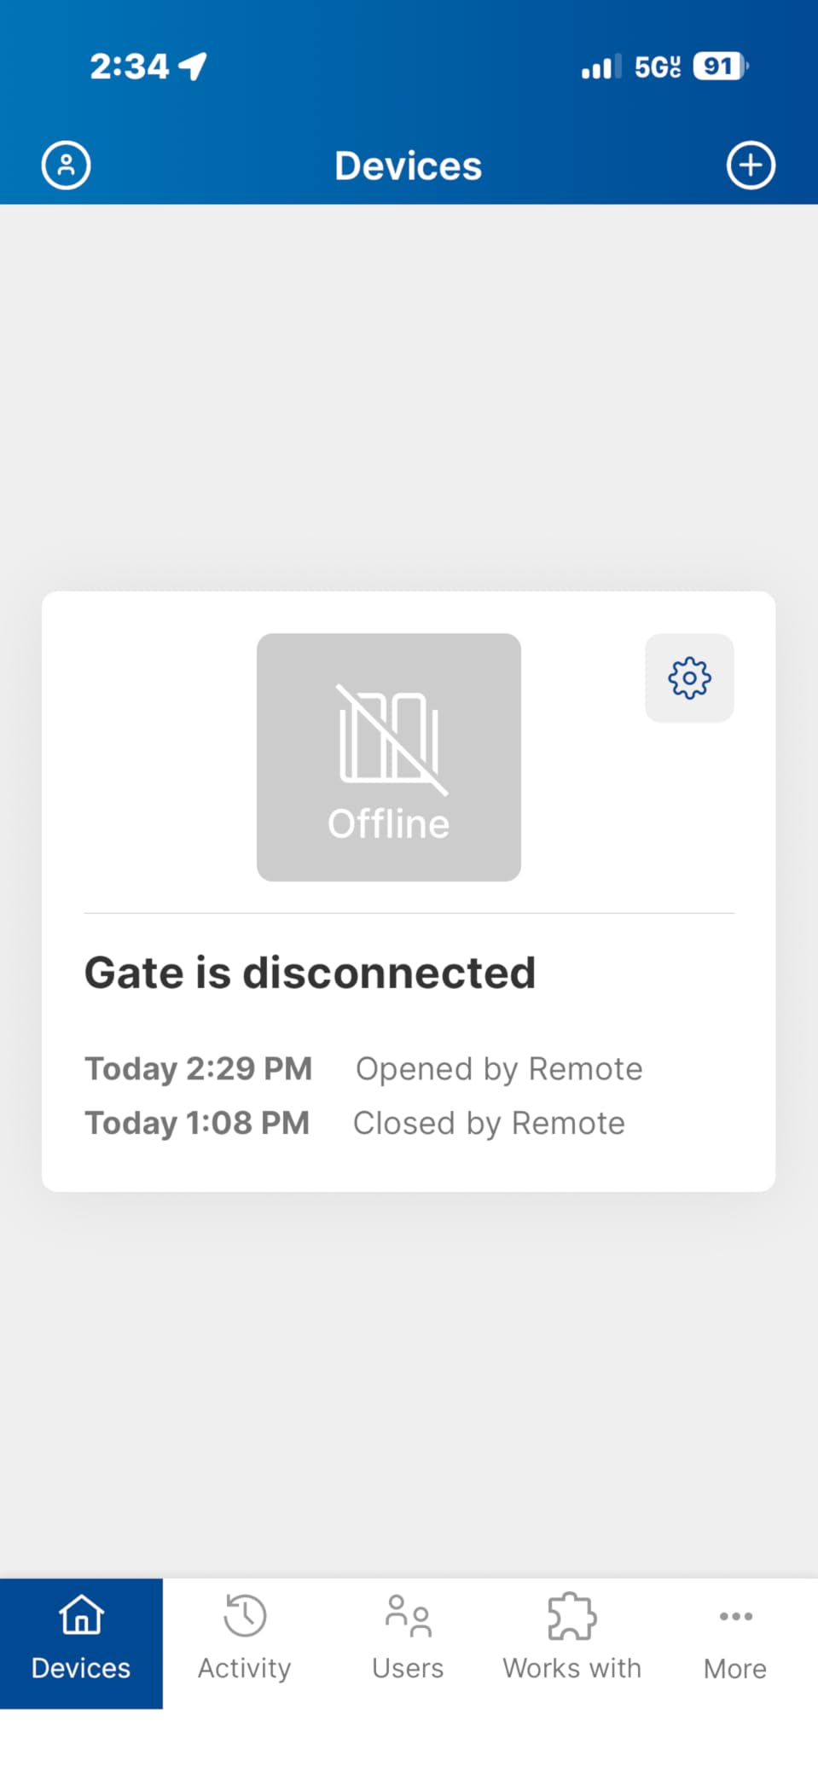Viewport: 818px width, 1779px height.
Task: Tap the battery level indicator
Action: click(720, 66)
